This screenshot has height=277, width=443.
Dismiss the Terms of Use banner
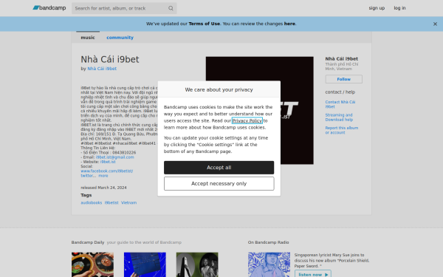click(435, 24)
